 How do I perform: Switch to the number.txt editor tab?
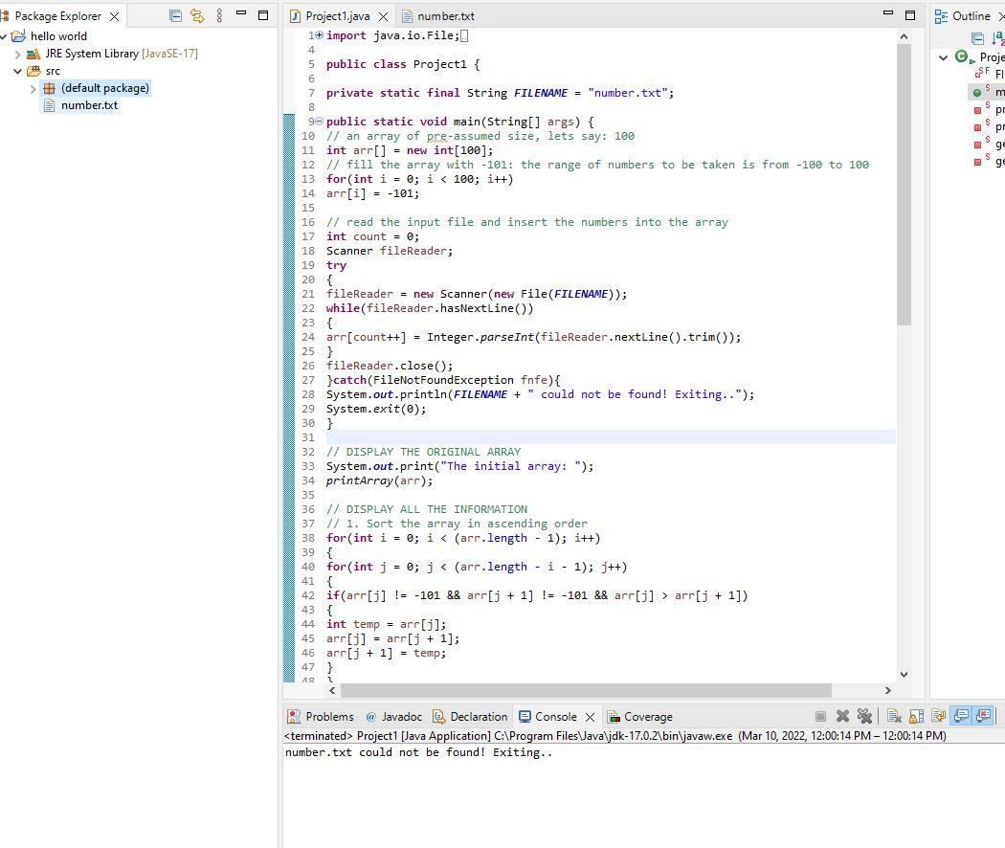point(445,16)
